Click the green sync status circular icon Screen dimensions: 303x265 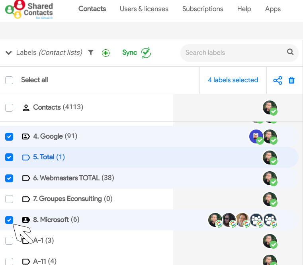(x=146, y=53)
